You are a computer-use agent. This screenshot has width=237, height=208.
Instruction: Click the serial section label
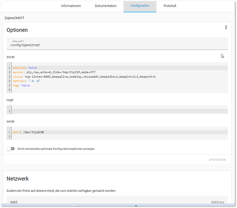[x=11, y=121]
